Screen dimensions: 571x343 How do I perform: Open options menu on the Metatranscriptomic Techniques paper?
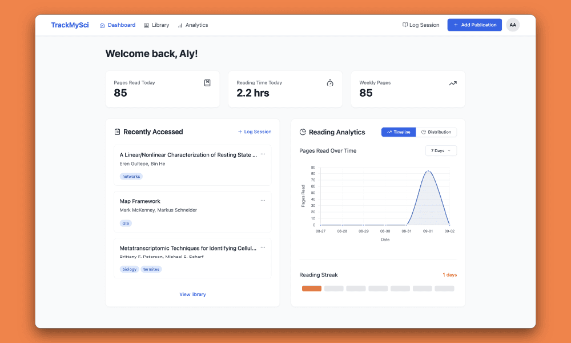(263, 247)
